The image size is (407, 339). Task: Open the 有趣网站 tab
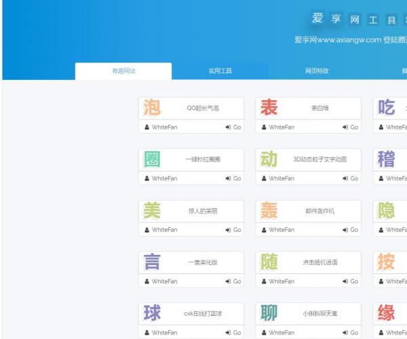[123, 71]
